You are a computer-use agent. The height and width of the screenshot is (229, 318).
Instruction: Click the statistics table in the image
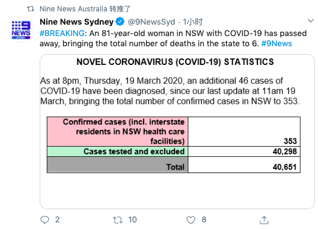pyautogui.click(x=174, y=145)
